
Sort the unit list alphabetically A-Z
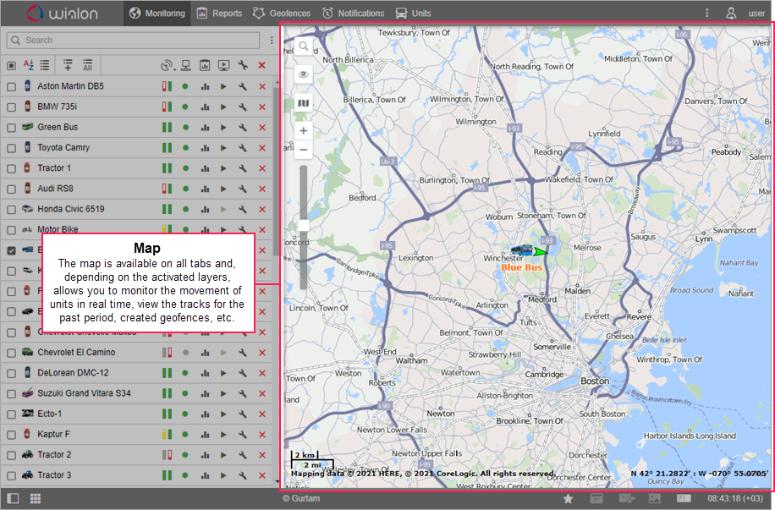29,65
